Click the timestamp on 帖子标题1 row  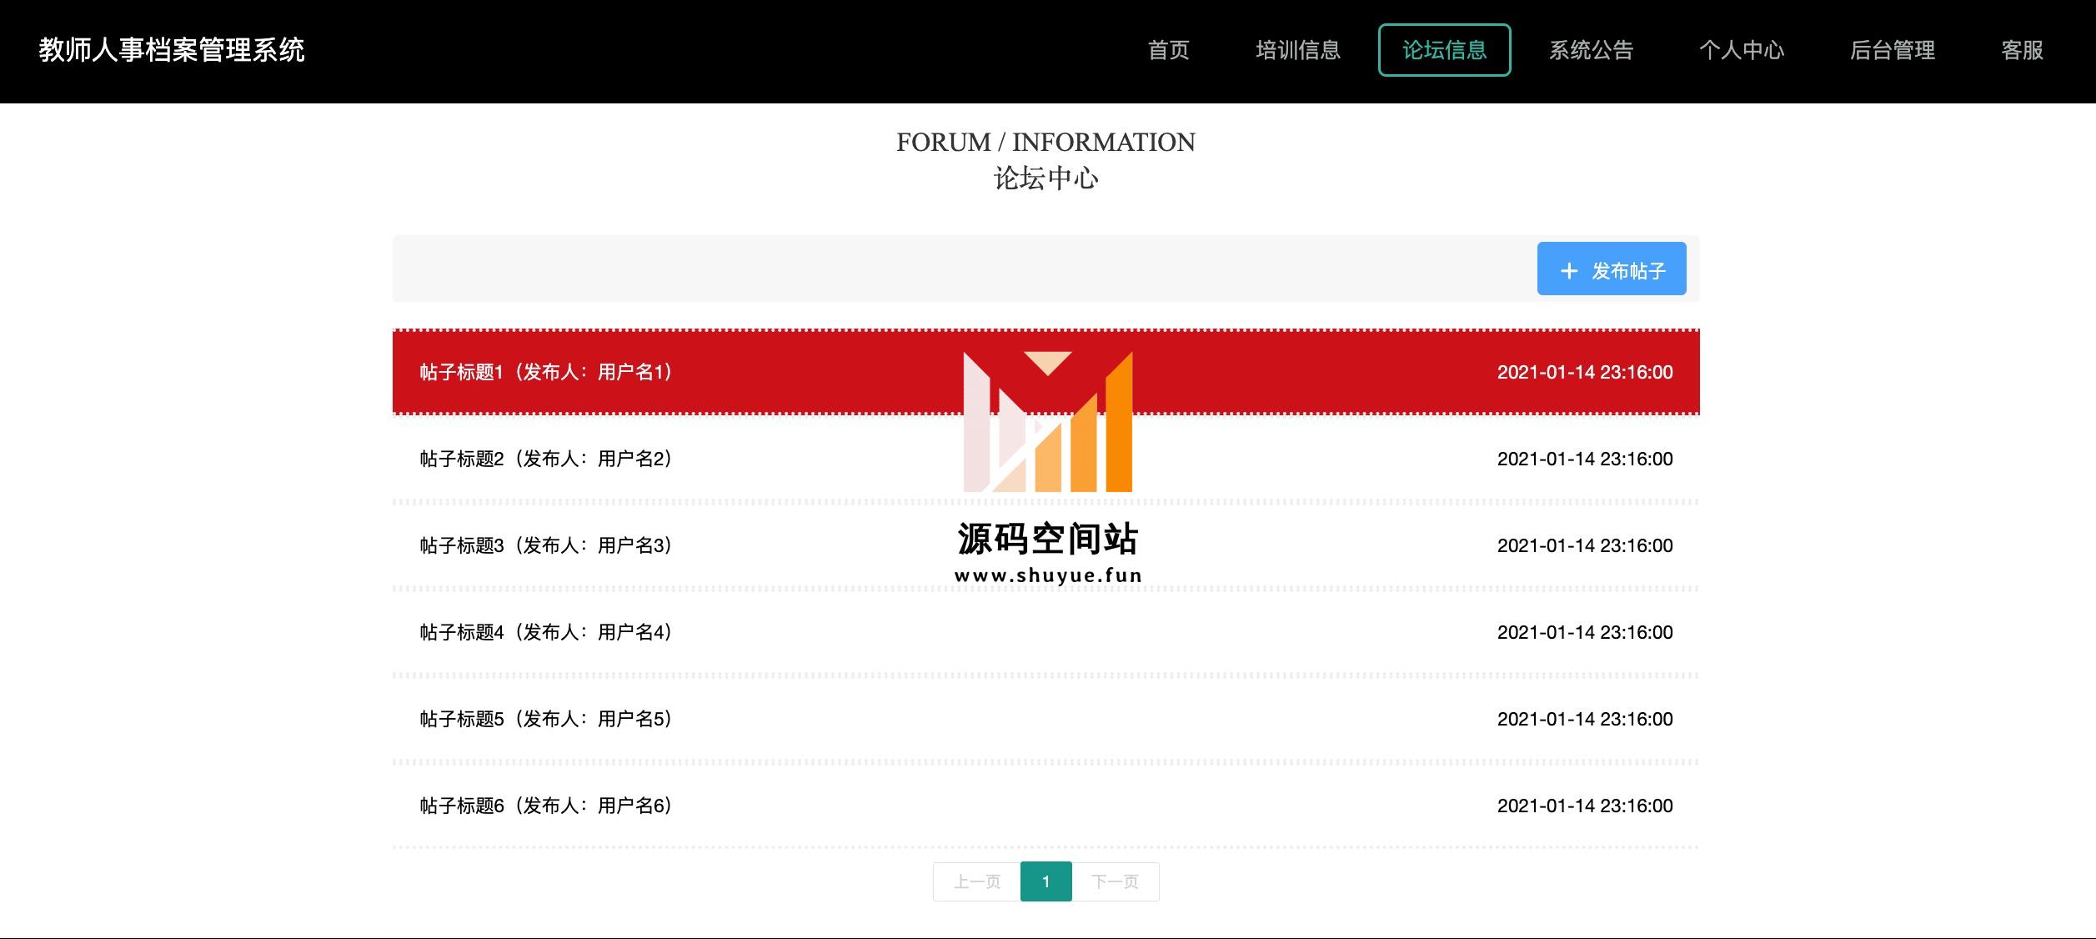pos(1585,372)
